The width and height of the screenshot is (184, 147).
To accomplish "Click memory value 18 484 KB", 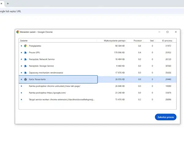I will point(120,59).
